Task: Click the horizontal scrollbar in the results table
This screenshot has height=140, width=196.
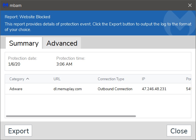Action: pyautogui.click(x=71, y=116)
